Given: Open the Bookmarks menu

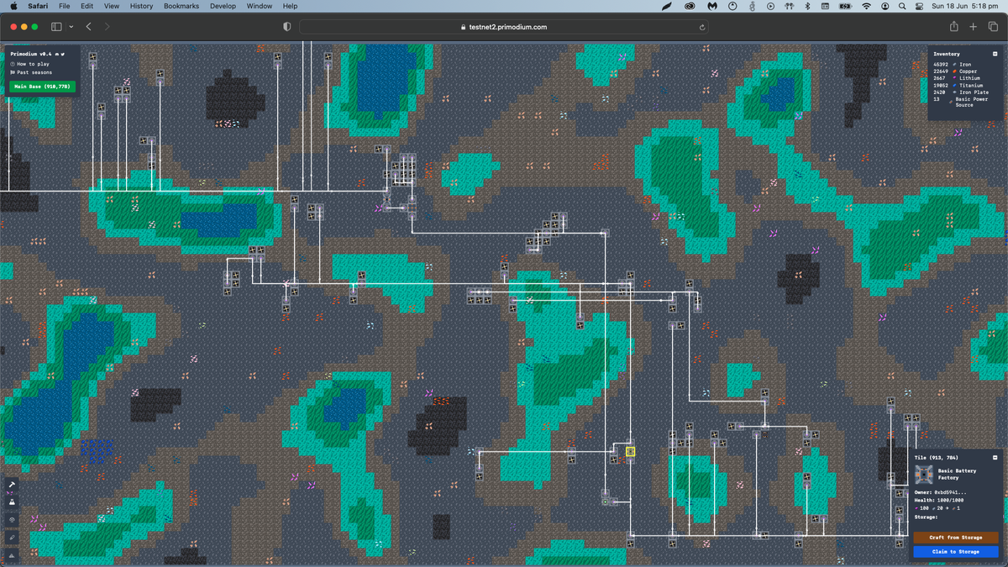Looking at the screenshot, I should (x=181, y=6).
